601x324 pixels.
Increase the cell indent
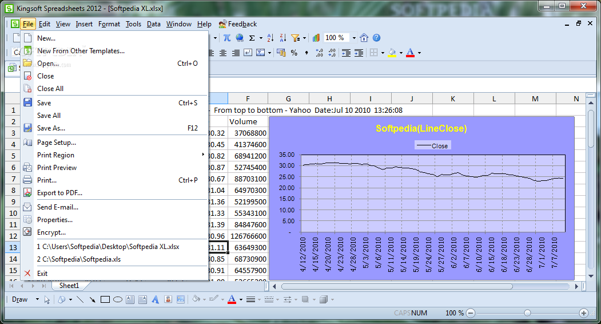point(359,53)
